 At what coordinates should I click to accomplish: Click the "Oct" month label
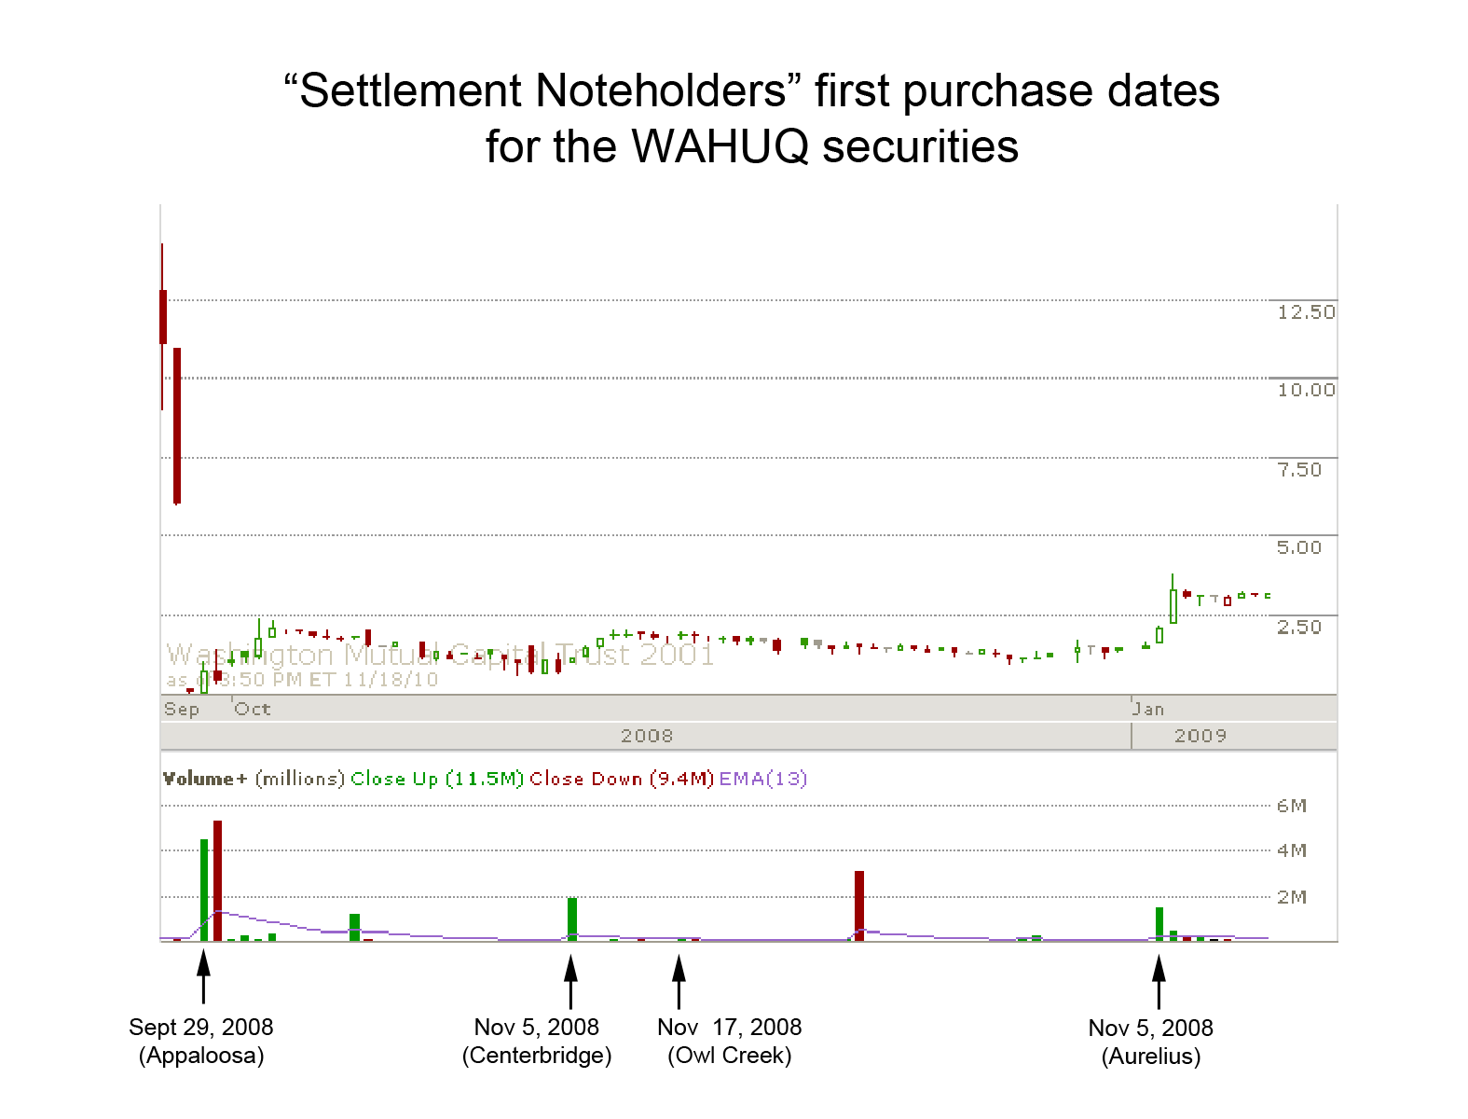[253, 709]
